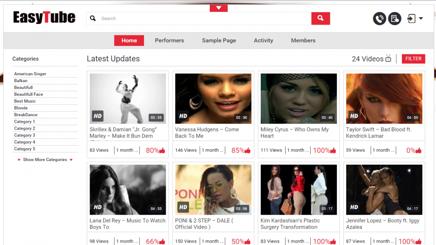Click the login door icon
The width and height of the screenshot is (436, 245).
click(x=411, y=19)
